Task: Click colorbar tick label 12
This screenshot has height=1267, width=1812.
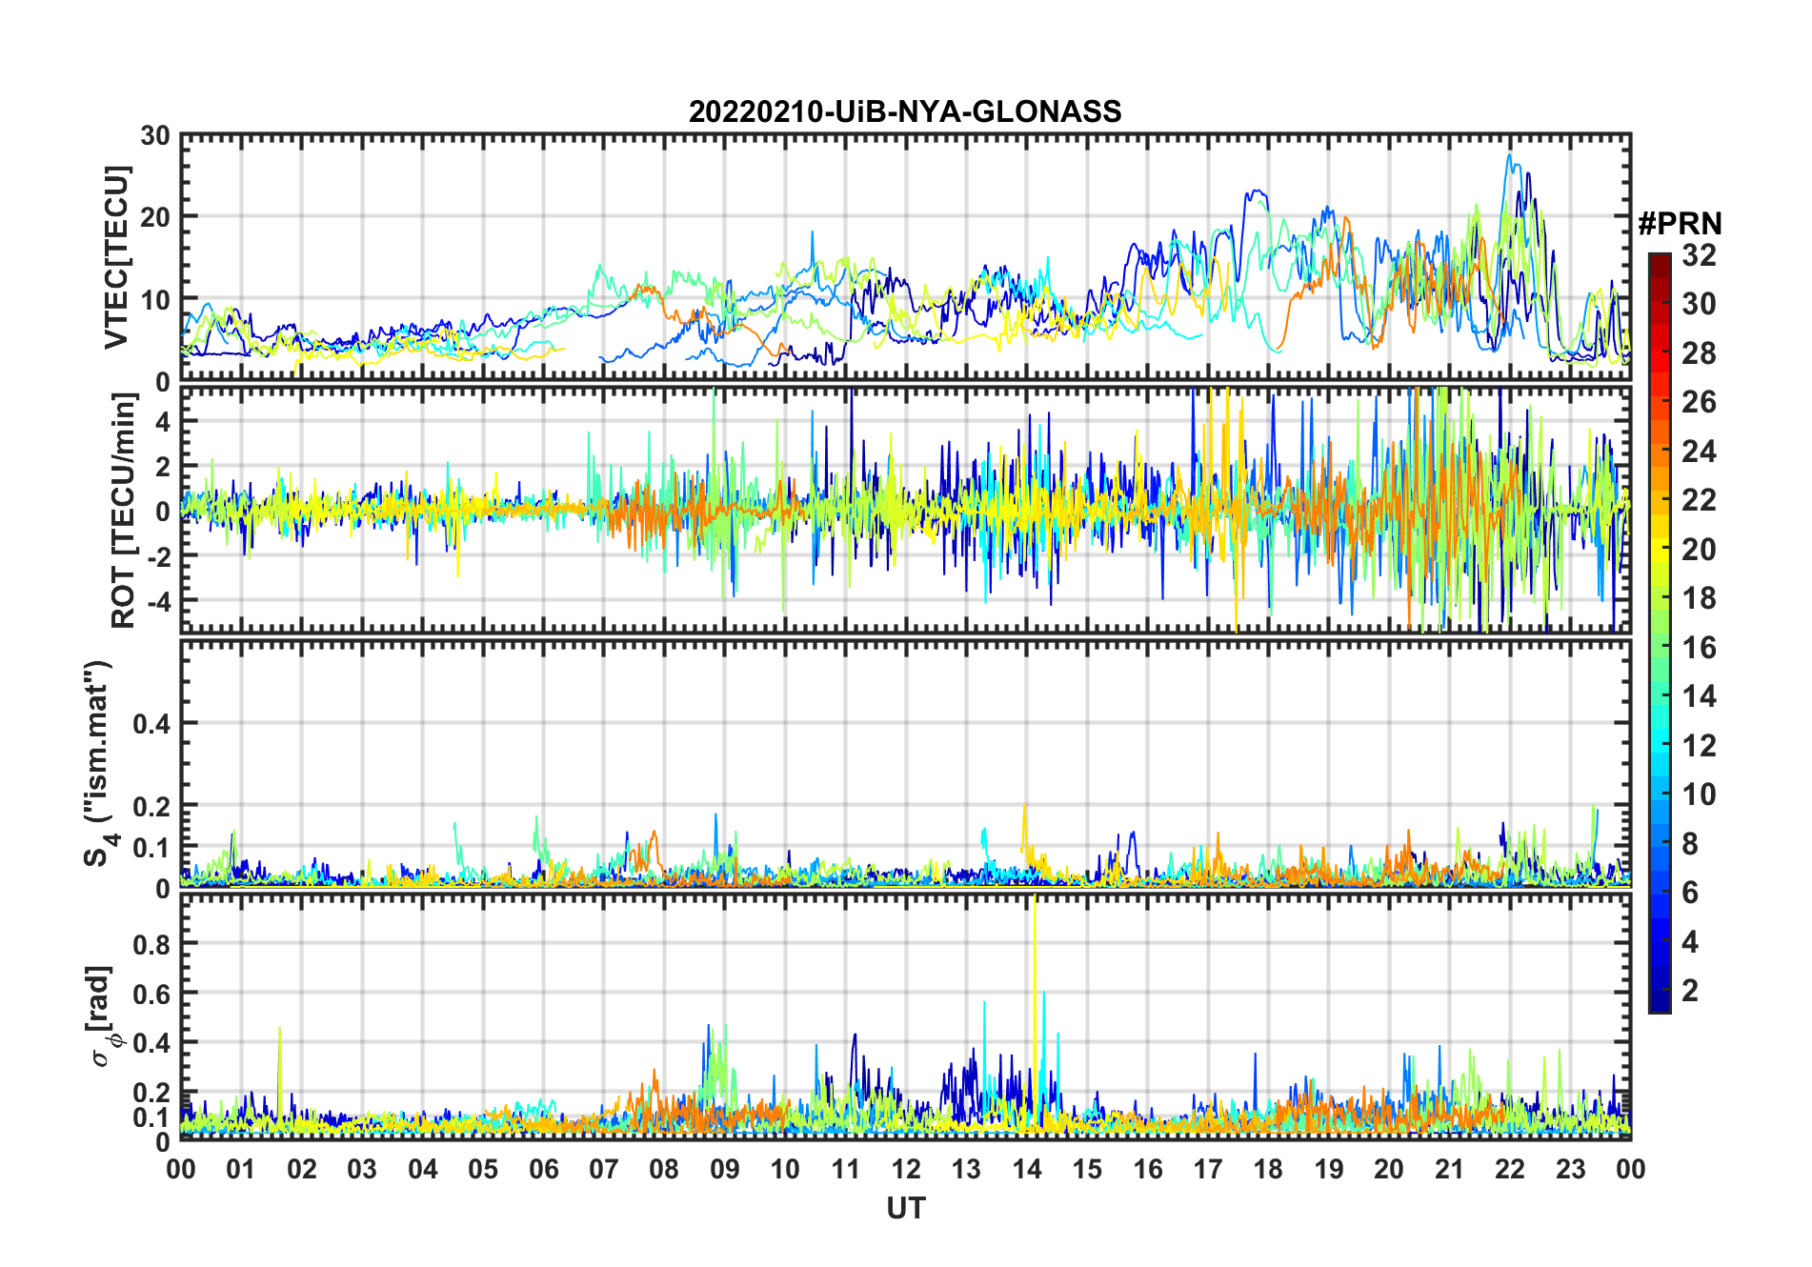Action: click(x=1699, y=746)
